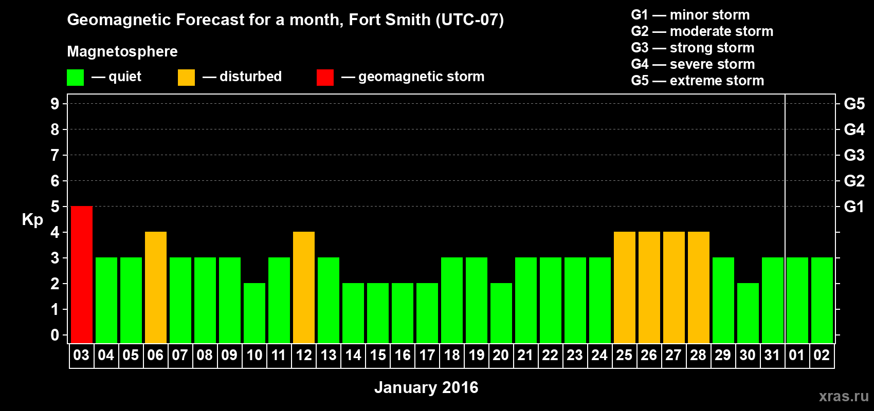The width and height of the screenshot is (874, 411).
Task: Click the green bar for day 30
Action: point(748,313)
